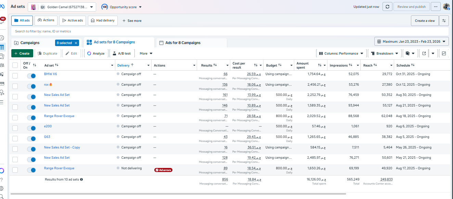
Task: Toggle the BMW X6 ad set switch
Action: click(x=31, y=76)
